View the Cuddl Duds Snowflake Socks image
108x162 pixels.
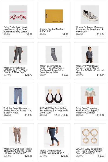(54, 54)
